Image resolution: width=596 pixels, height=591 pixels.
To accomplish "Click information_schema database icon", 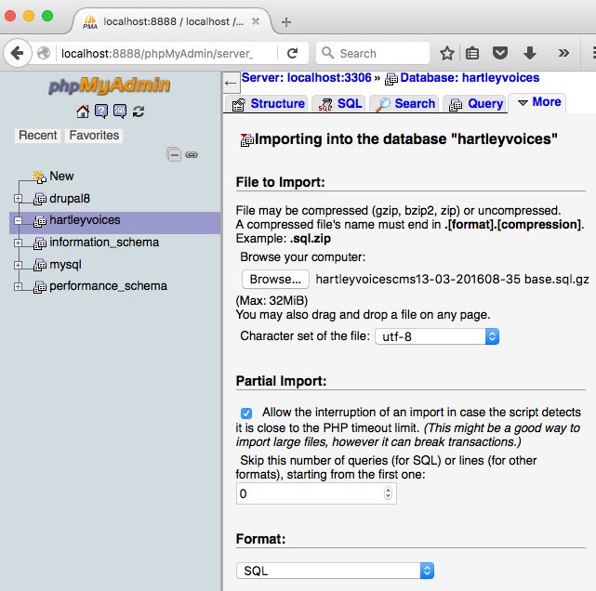I will point(40,243).
